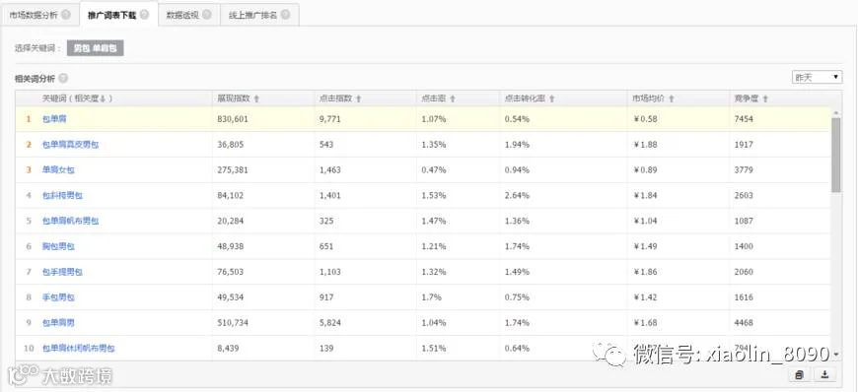Sort by 点击率 column header

coord(438,98)
